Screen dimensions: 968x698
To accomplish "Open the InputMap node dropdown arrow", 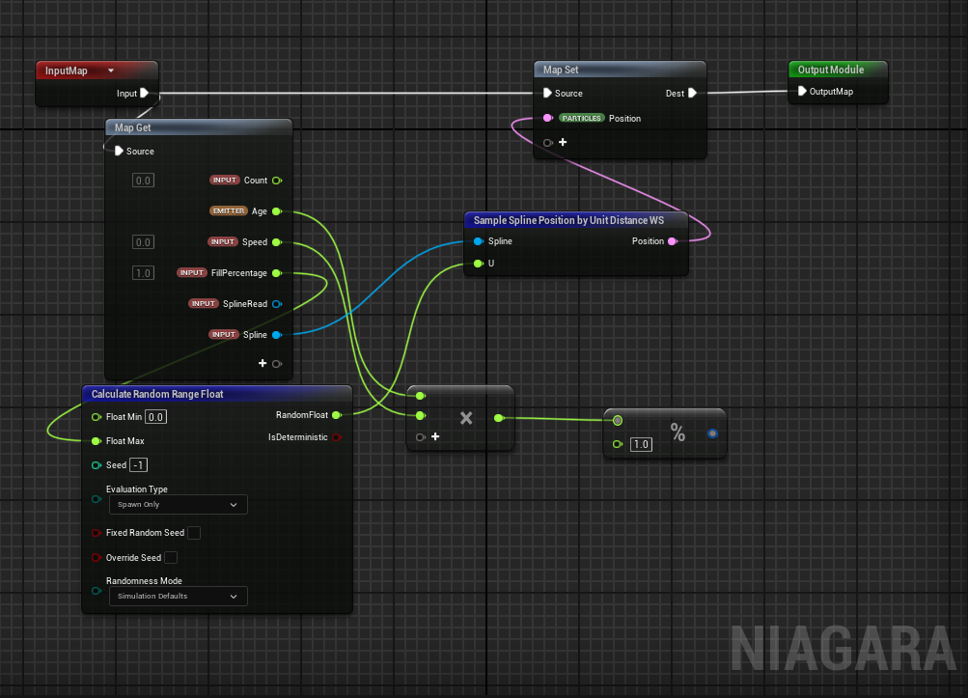I will click(111, 70).
